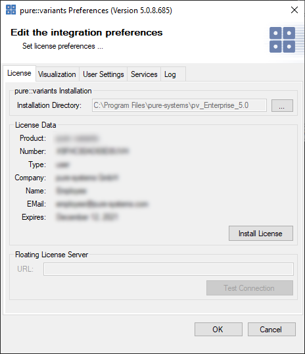The image size is (305, 354).
Task: Click the 'Name:' label
Action: [35, 191]
